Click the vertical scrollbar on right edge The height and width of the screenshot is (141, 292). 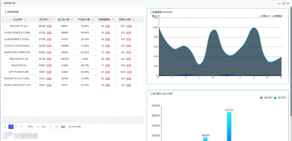point(291,61)
